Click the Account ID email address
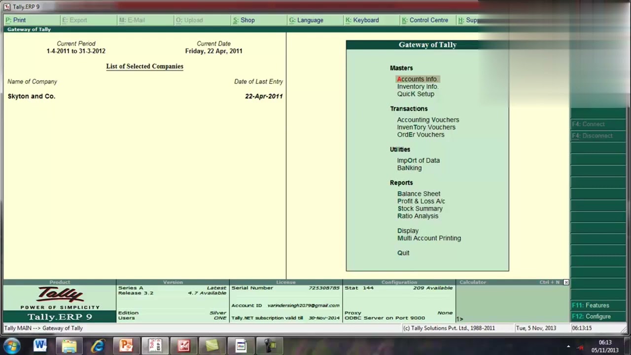Viewport: 631px width, 355px height. pos(303,305)
